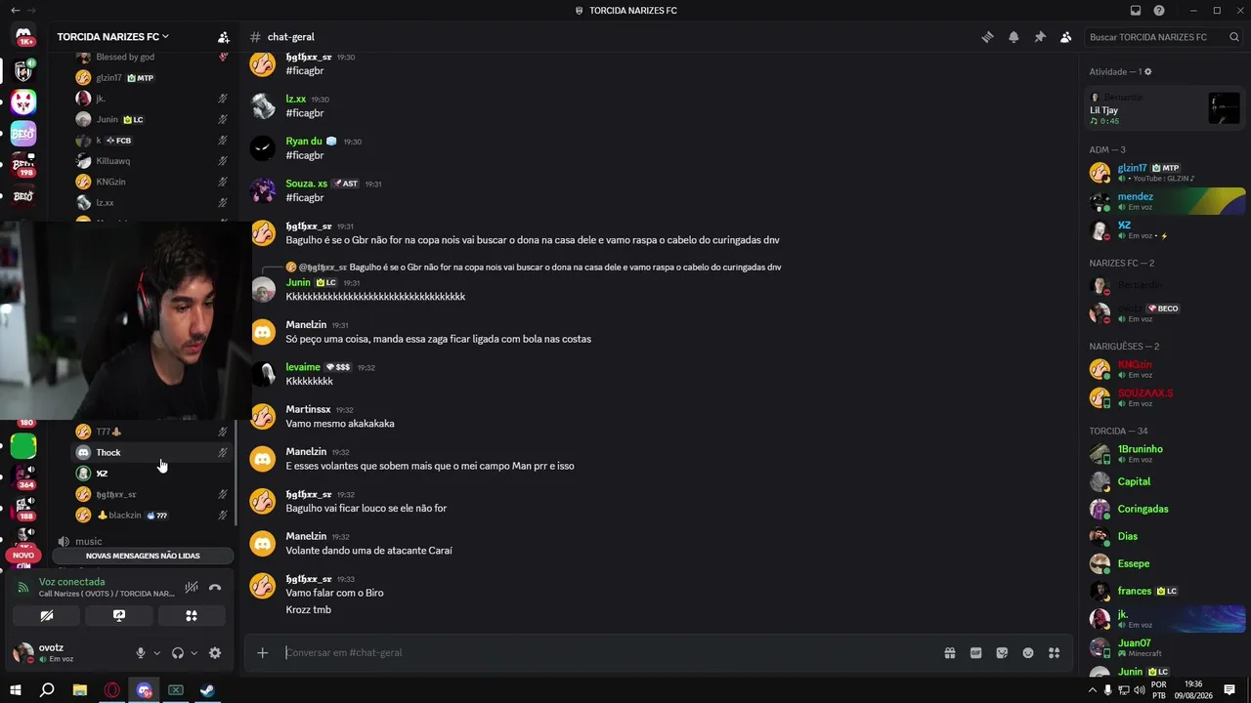Open user settings gear

pyautogui.click(x=215, y=653)
